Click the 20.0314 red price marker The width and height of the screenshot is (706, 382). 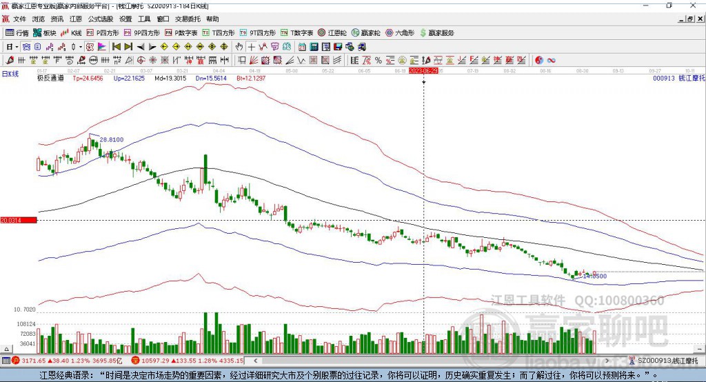tap(19, 220)
